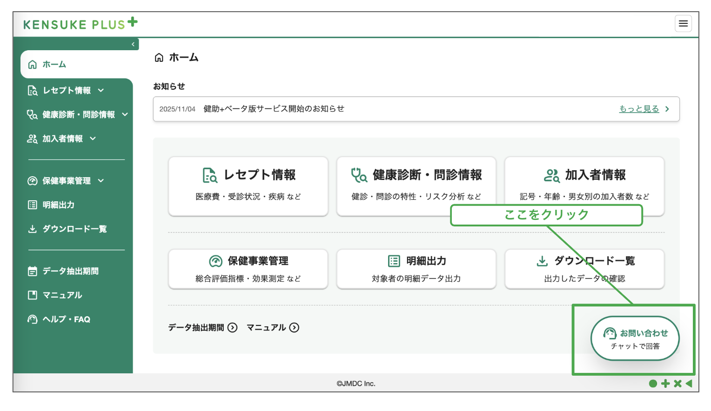Viewport: 711px width, 411px height.
Task: Click the green circle indicator at bottom right
Action: click(x=653, y=384)
